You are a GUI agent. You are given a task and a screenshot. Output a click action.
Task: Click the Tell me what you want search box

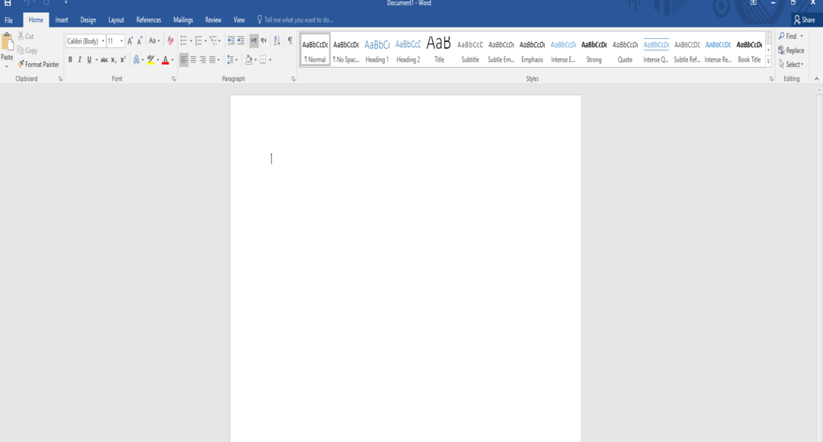click(298, 20)
